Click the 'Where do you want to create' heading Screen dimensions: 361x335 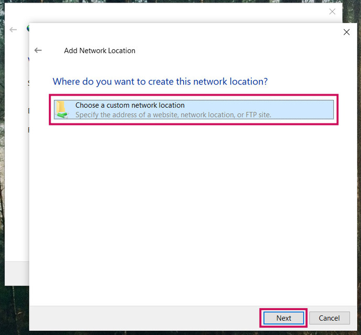click(x=160, y=81)
